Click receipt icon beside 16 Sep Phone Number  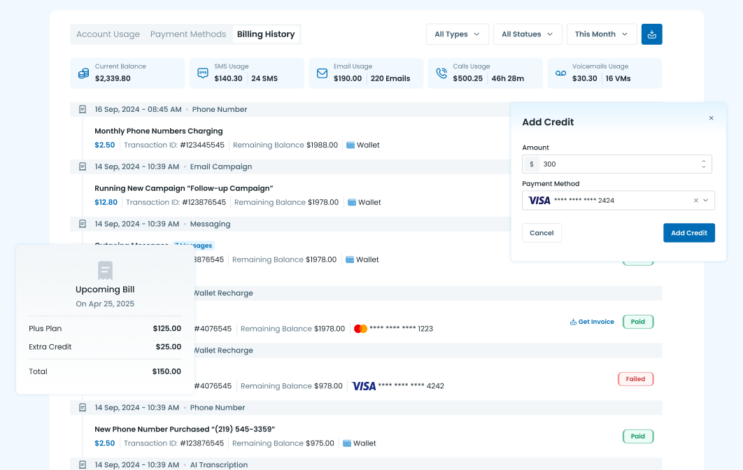(83, 110)
